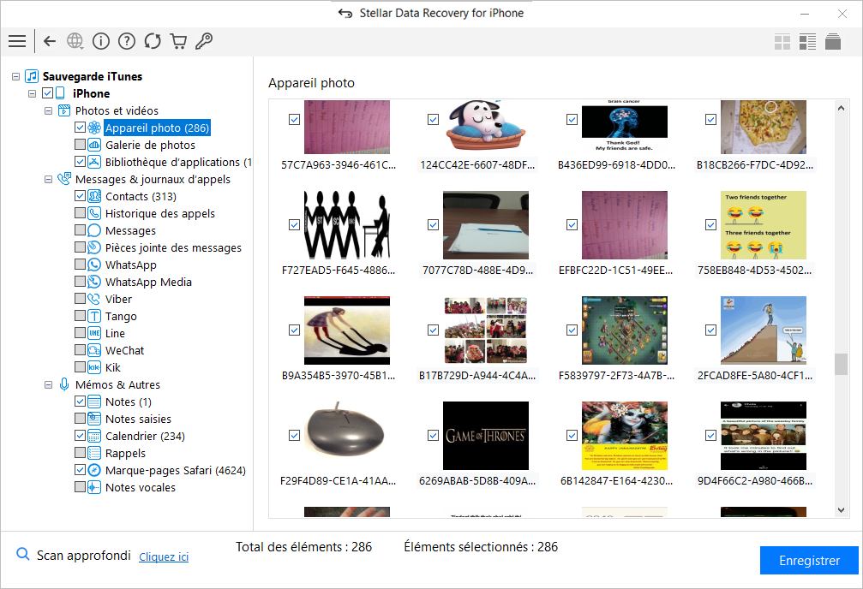Collapse the Photos et vidéos group
The height and width of the screenshot is (589, 863).
[49, 110]
